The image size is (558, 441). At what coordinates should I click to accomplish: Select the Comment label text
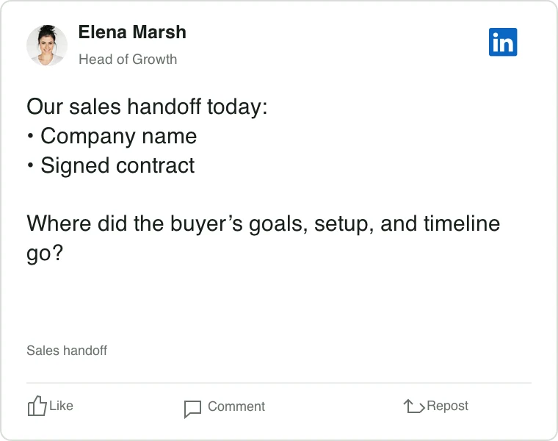pos(236,406)
